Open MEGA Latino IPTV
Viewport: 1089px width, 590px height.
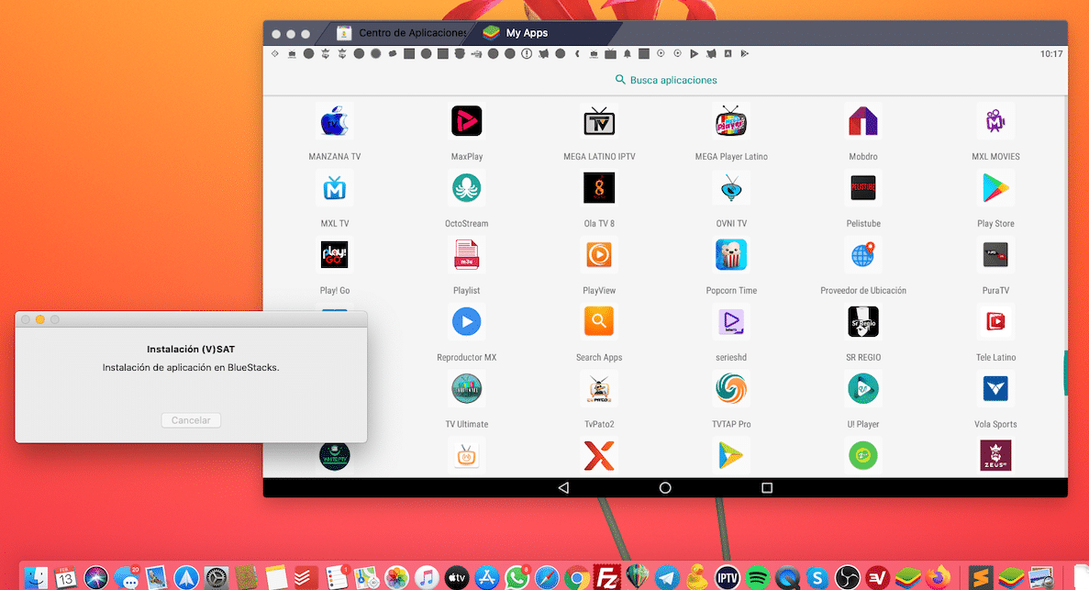tap(598, 120)
